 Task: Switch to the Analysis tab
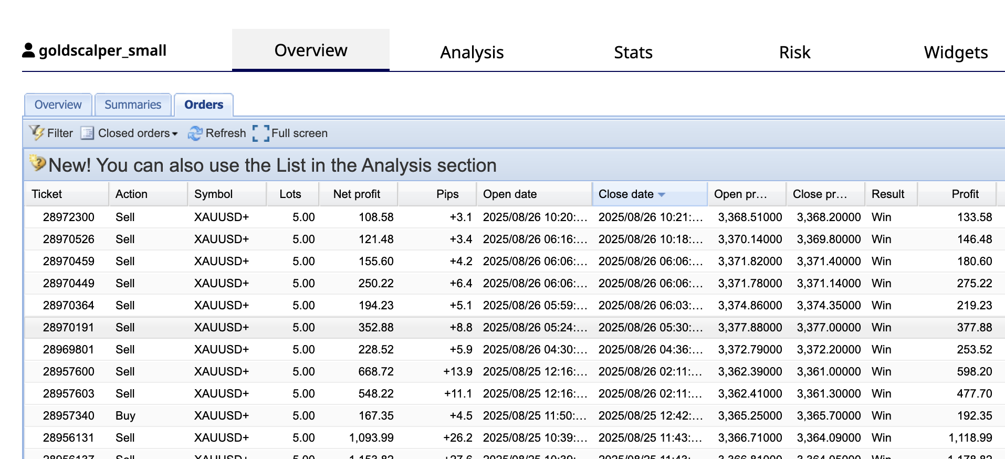[x=472, y=53]
